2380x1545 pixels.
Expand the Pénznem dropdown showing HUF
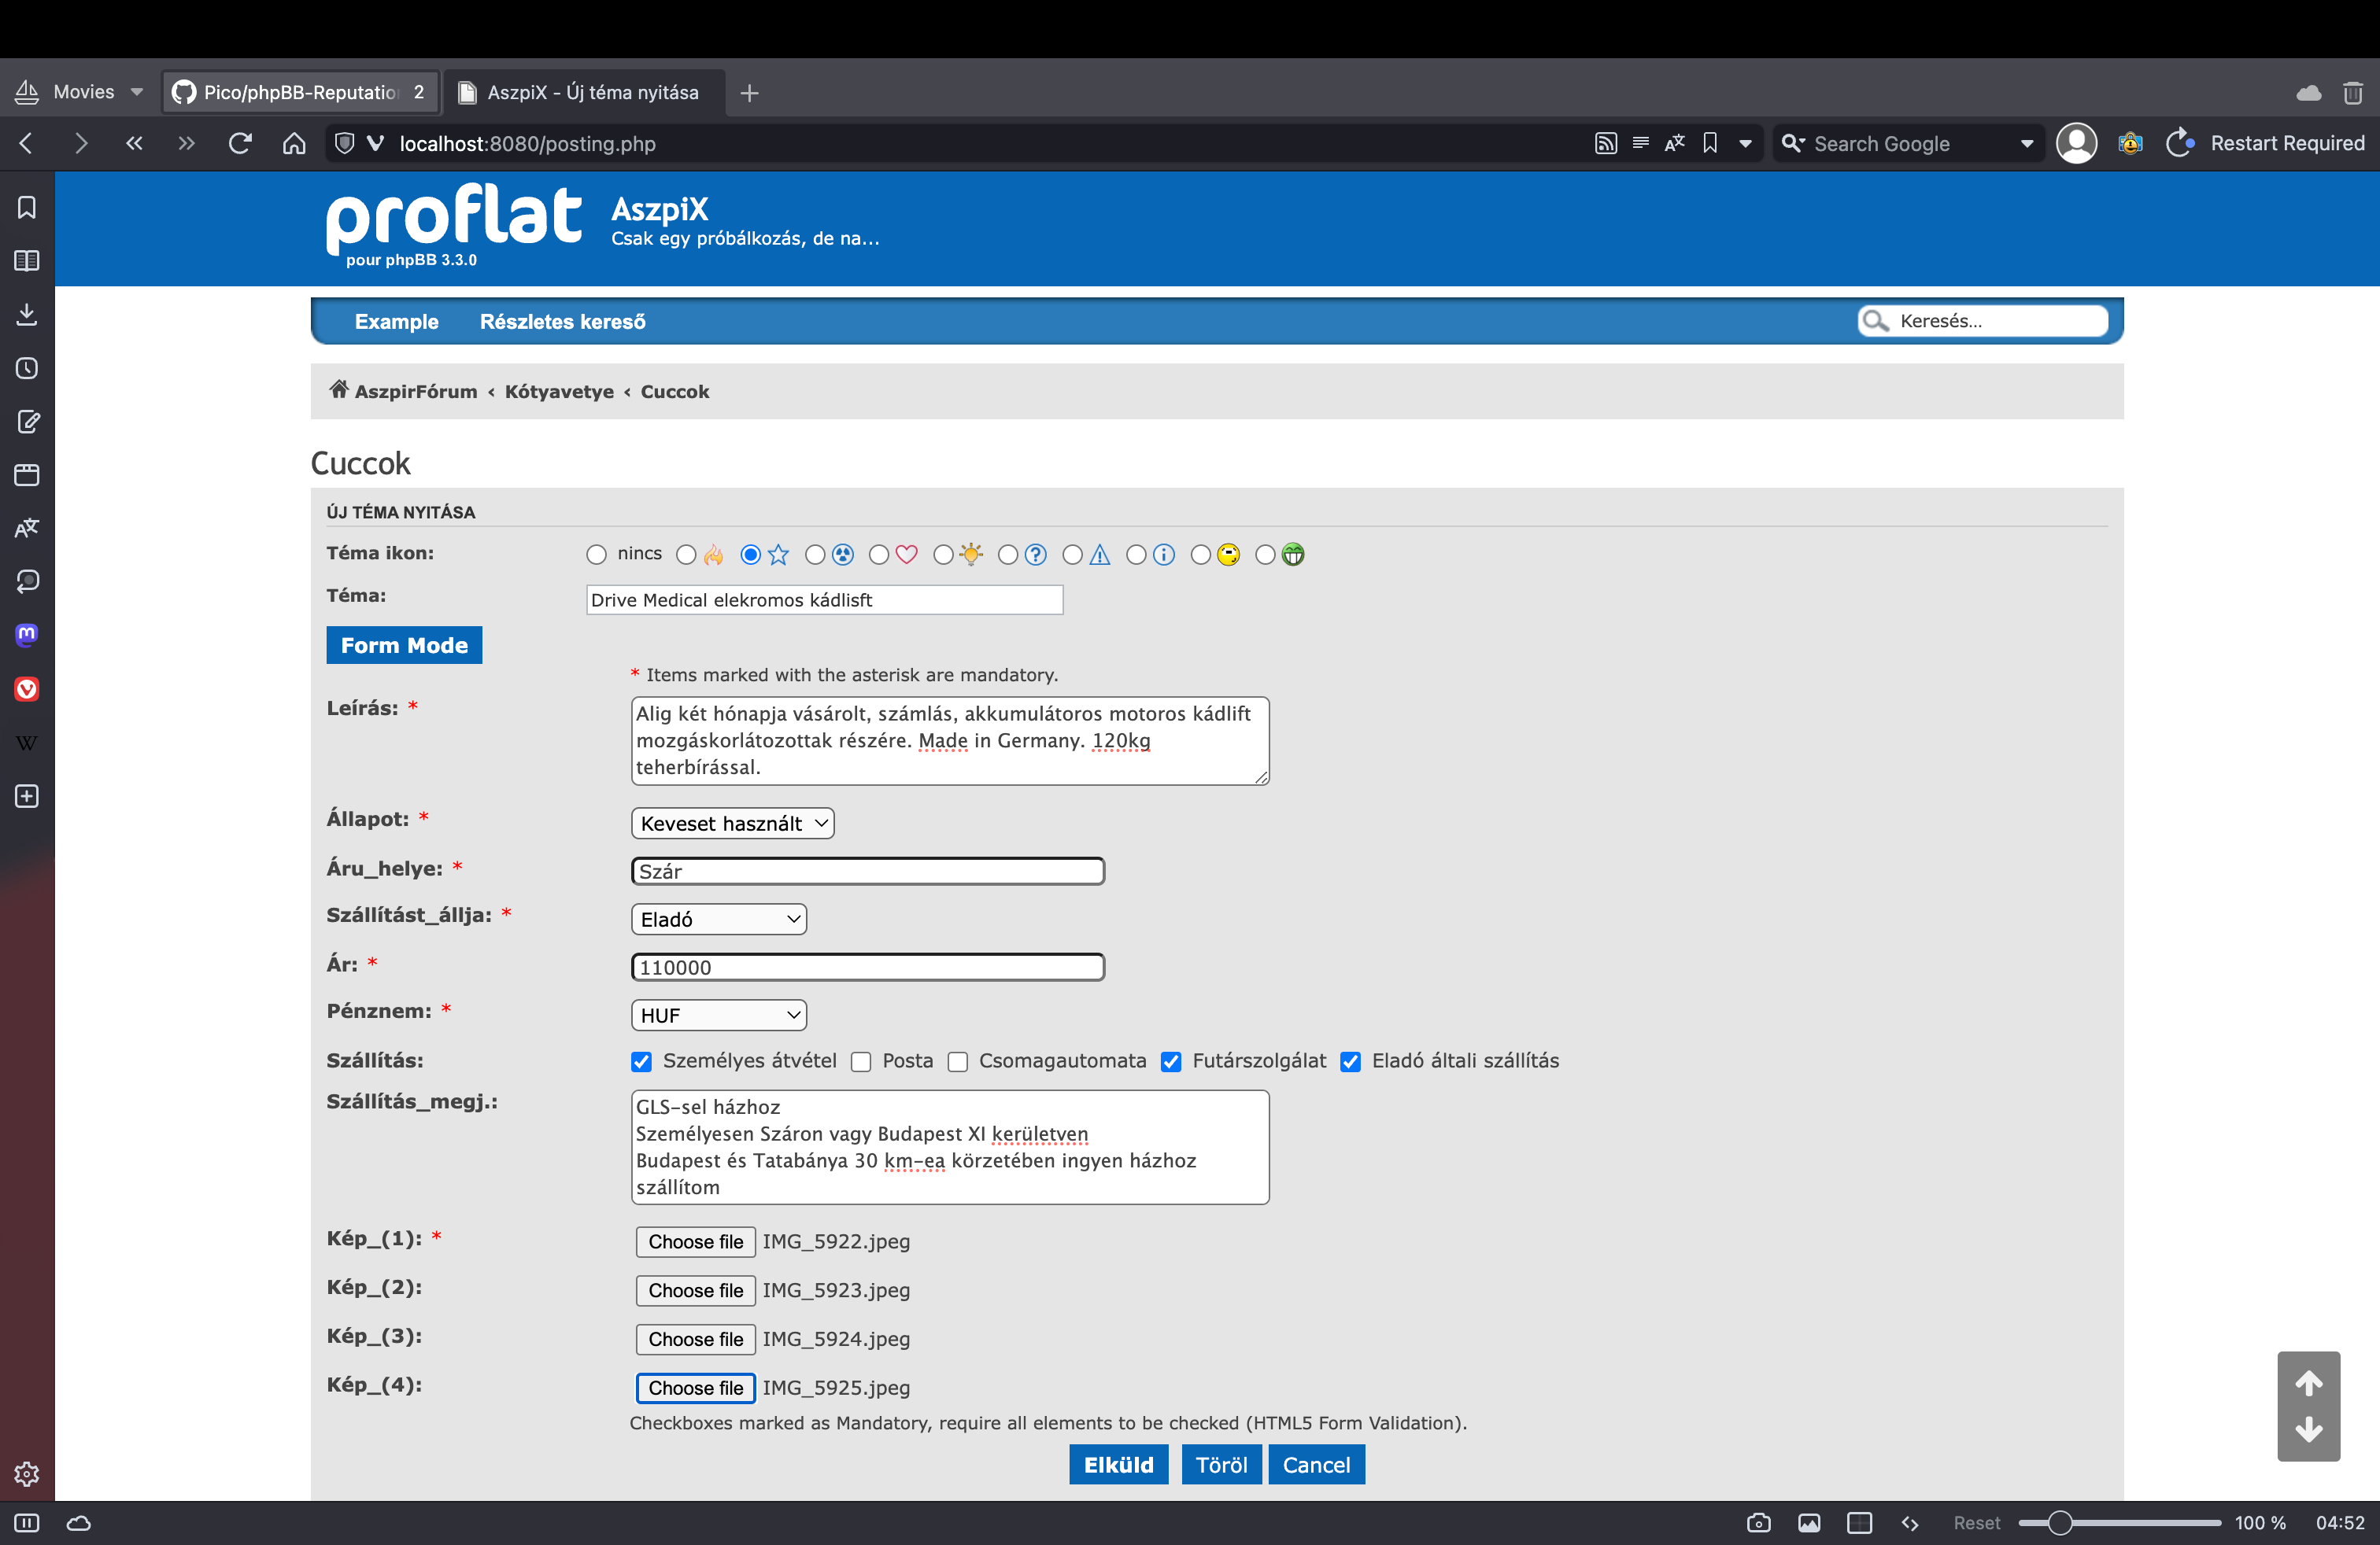(x=718, y=1016)
